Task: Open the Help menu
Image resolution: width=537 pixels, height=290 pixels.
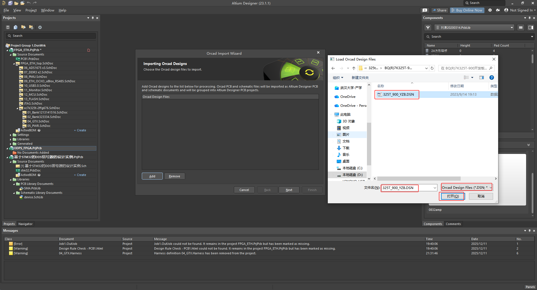Action: click(x=62, y=10)
